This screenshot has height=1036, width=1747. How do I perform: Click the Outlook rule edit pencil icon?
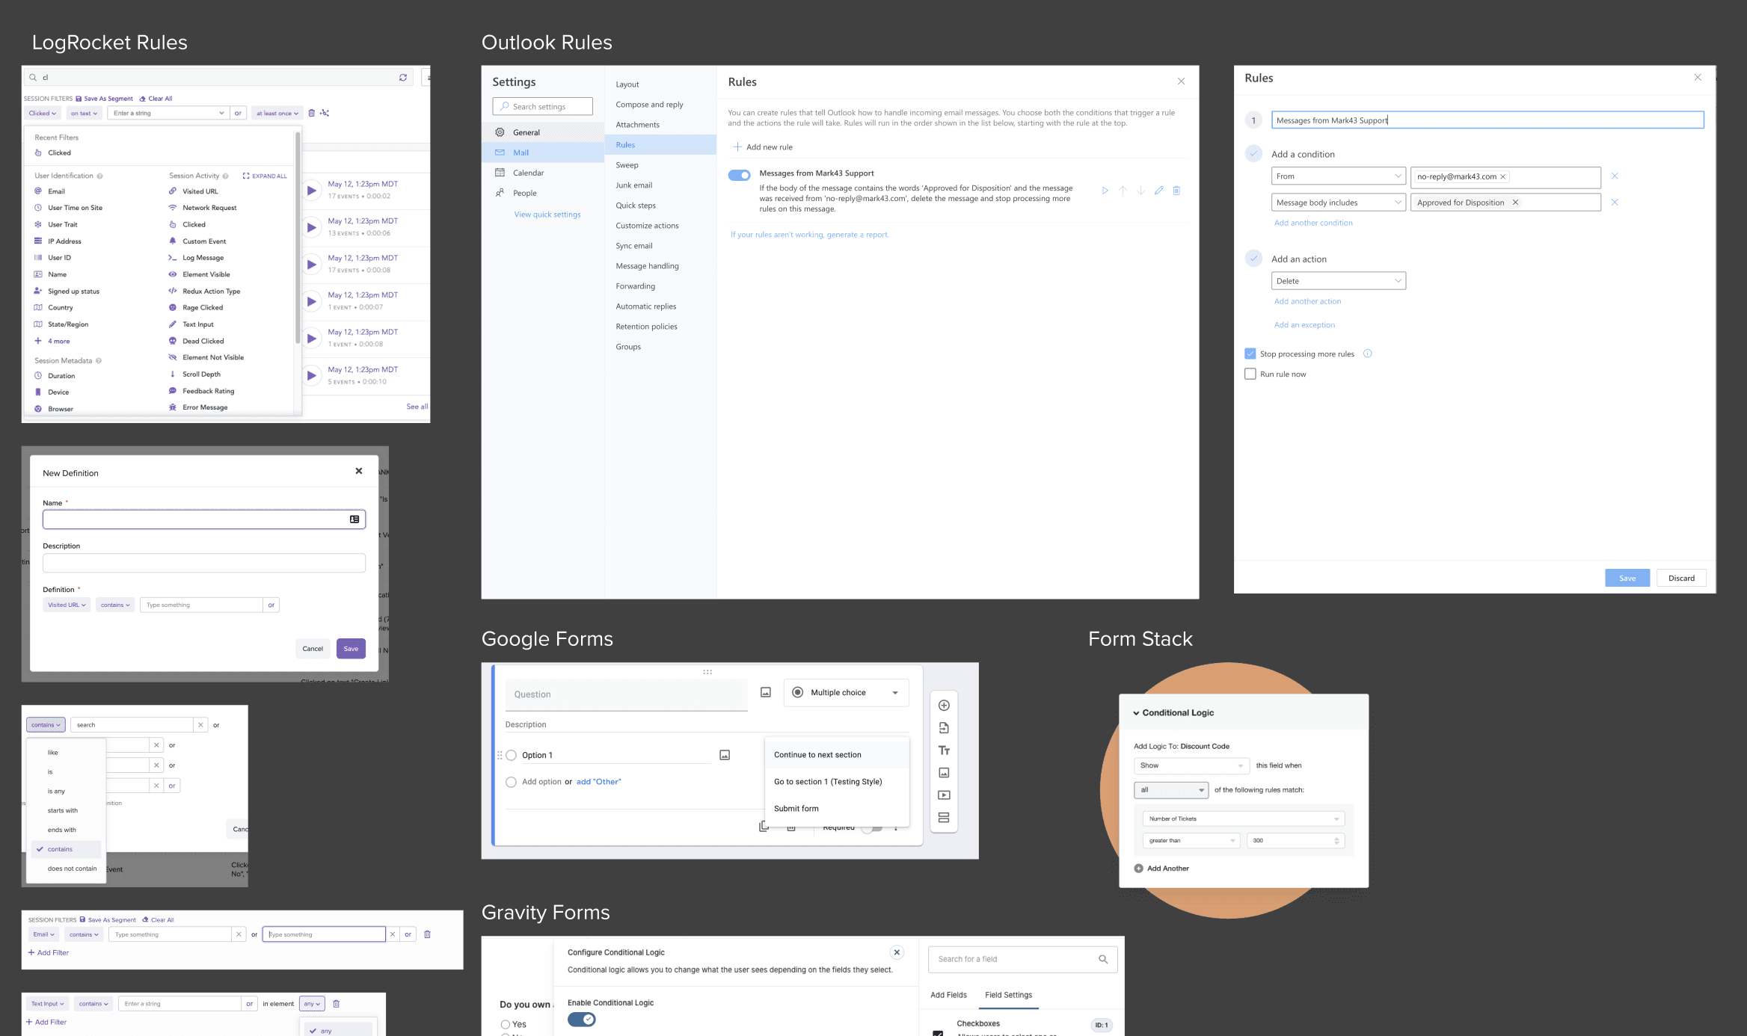[1158, 191]
